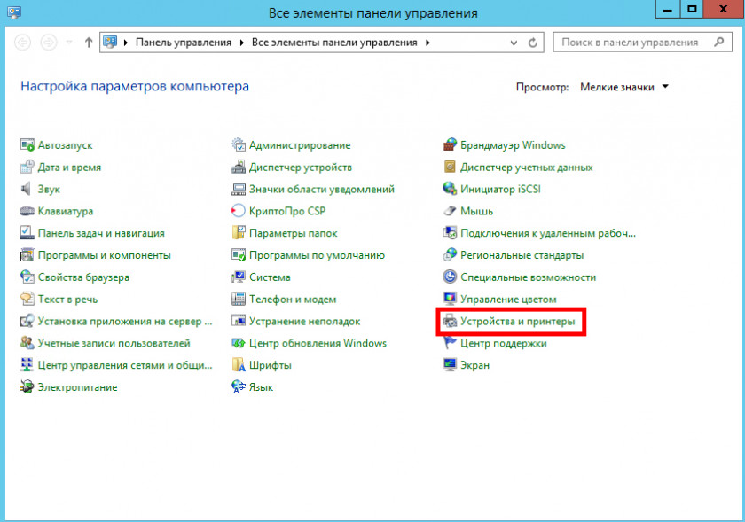Expand the recent locations arrow beside navigation buttons
Screen dimensions: 745x522
coord(68,42)
